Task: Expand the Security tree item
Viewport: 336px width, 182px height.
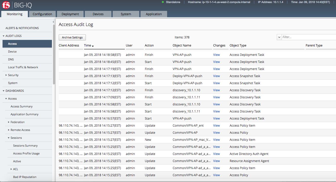Action: [x=6, y=75]
